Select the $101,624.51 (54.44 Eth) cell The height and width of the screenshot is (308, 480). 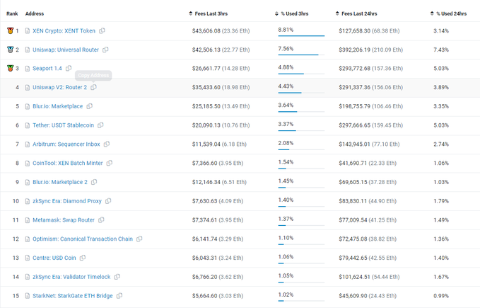click(x=369, y=277)
